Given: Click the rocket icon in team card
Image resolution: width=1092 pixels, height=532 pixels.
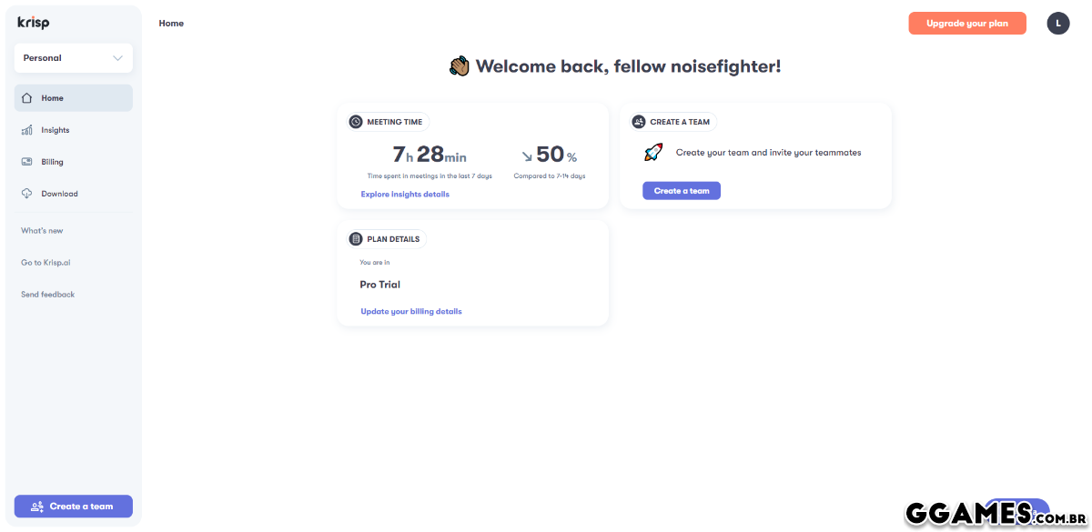Looking at the screenshot, I should tap(653, 153).
